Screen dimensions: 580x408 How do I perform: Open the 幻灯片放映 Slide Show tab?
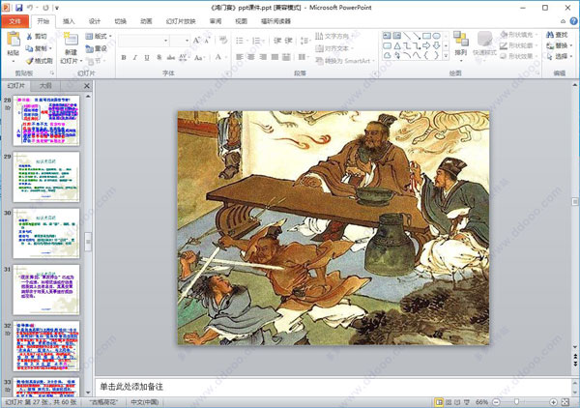tap(181, 21)
